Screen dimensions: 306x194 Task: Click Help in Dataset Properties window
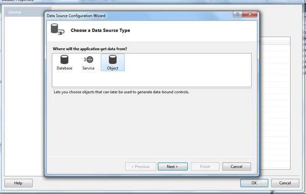(x=18, y=183)
